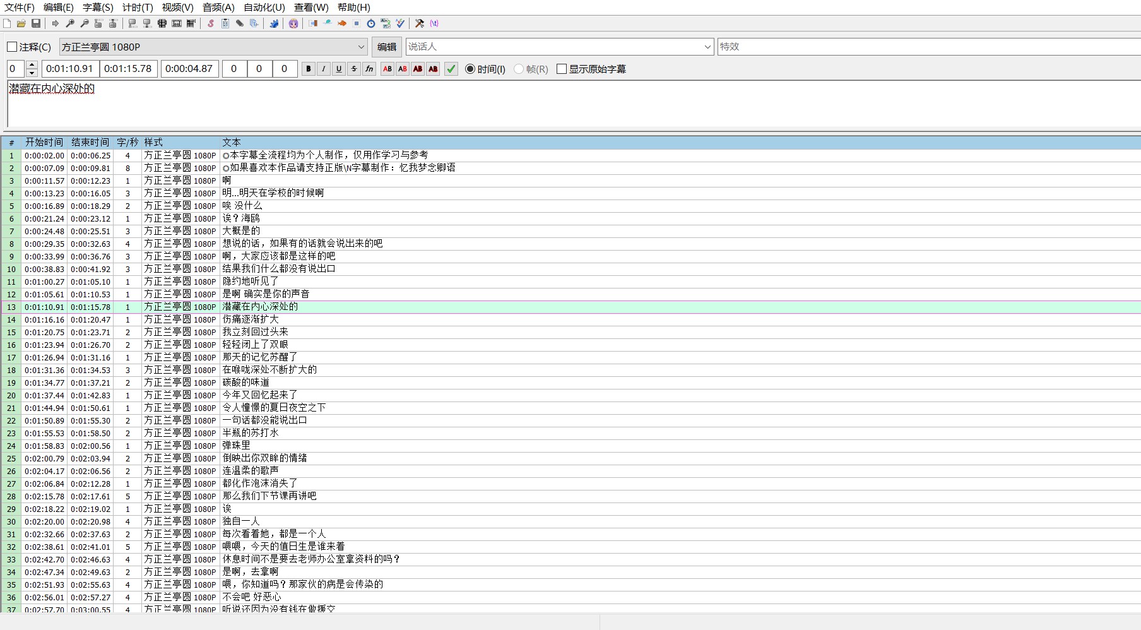Increase layer number with up arrow

click(x=32, y=65)
